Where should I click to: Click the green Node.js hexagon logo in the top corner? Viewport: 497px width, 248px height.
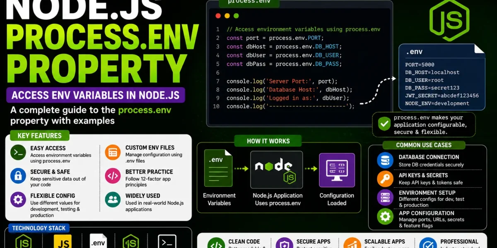449,20
